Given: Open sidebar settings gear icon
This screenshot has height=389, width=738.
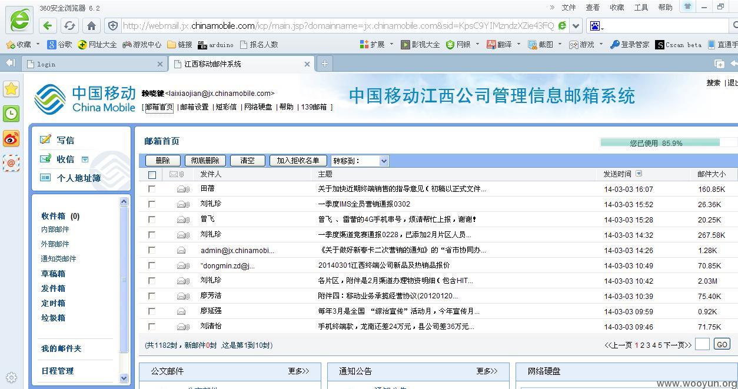Looking at the screenshot, I should tap(11, 378).
